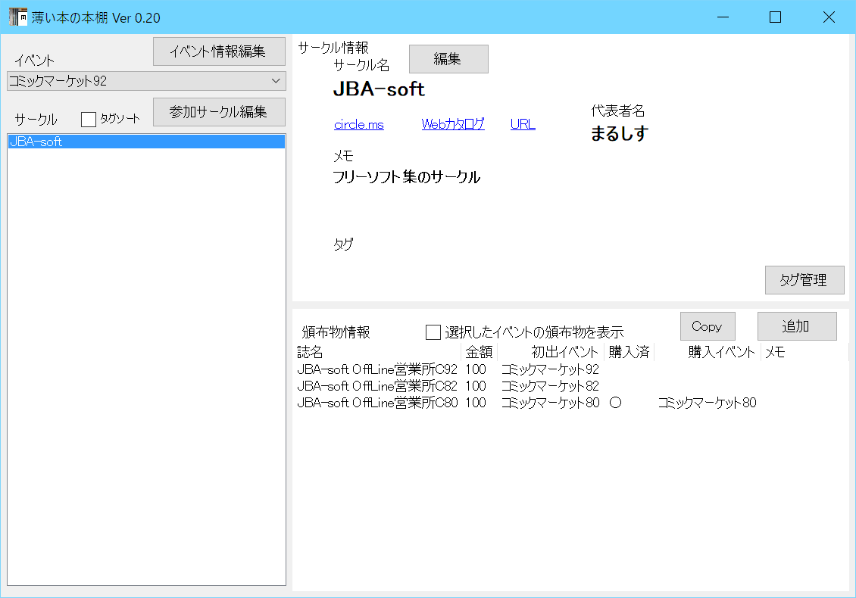856x598 pixels.
Task: Click the circle name JBA-soft heading
Action: (379, 89)
